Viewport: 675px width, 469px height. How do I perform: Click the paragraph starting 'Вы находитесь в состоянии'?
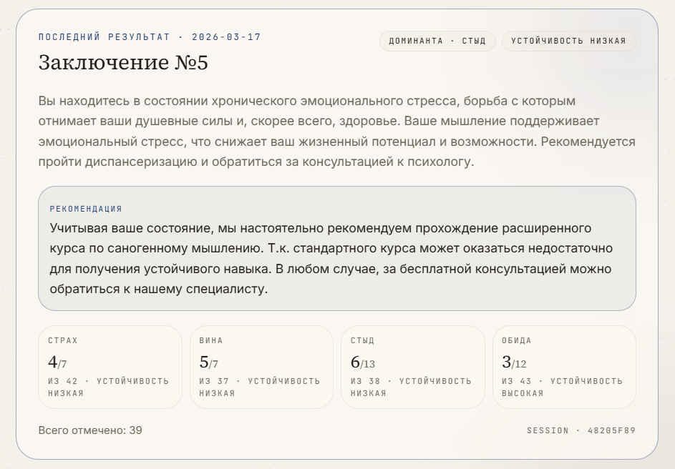[336, 131]
